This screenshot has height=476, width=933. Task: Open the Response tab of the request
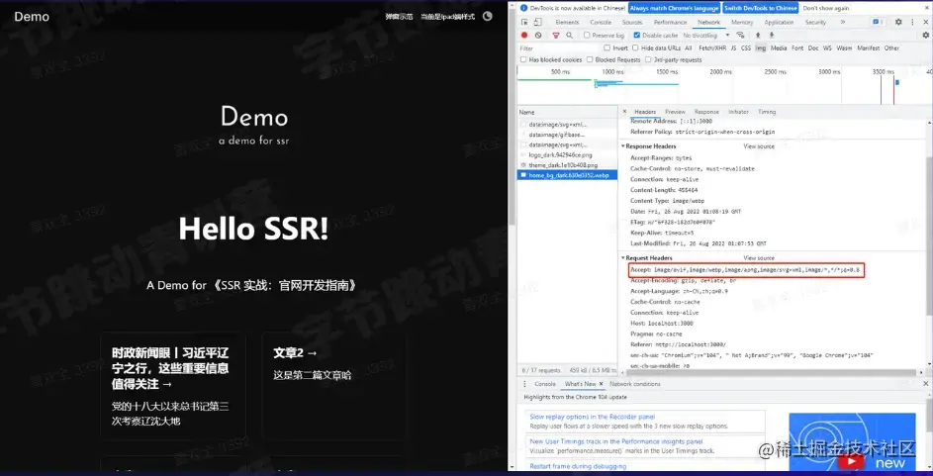pos(706,112)
